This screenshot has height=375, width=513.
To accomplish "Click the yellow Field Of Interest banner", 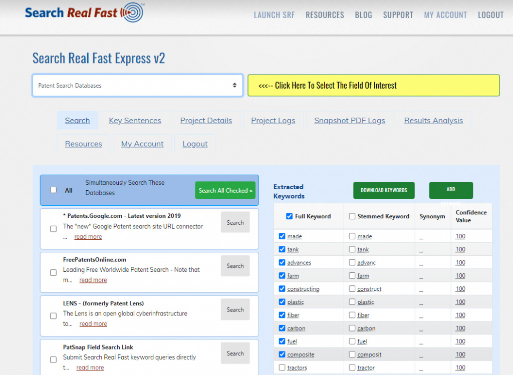I will [374, 85].
